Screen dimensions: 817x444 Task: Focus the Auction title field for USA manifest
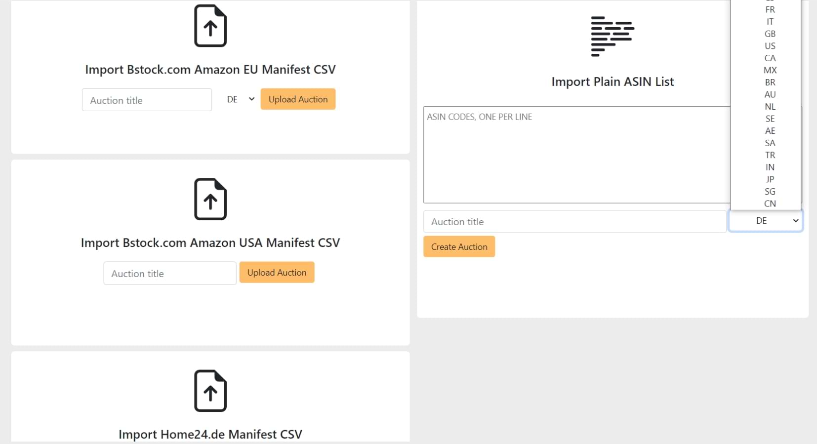(x=169, y=274)
